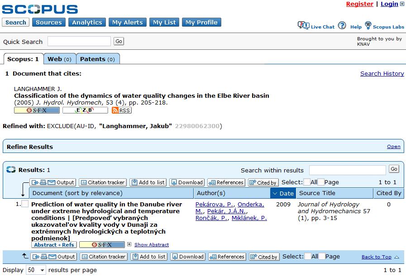Click the Abstract + Refs button
The width and height of the screenshot is (406, 277).
point(54,245)
